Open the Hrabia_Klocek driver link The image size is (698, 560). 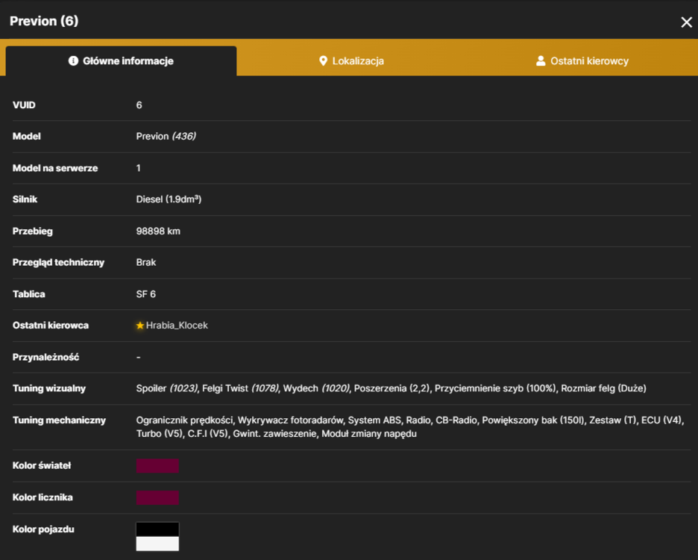[x=177, y=326]
